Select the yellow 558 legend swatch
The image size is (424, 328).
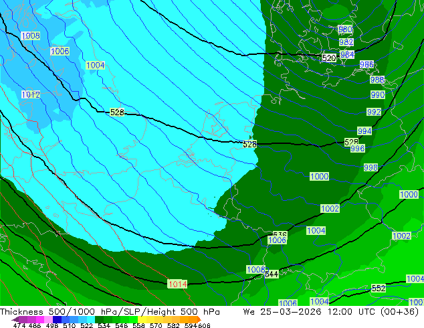[x=142, y=319]
